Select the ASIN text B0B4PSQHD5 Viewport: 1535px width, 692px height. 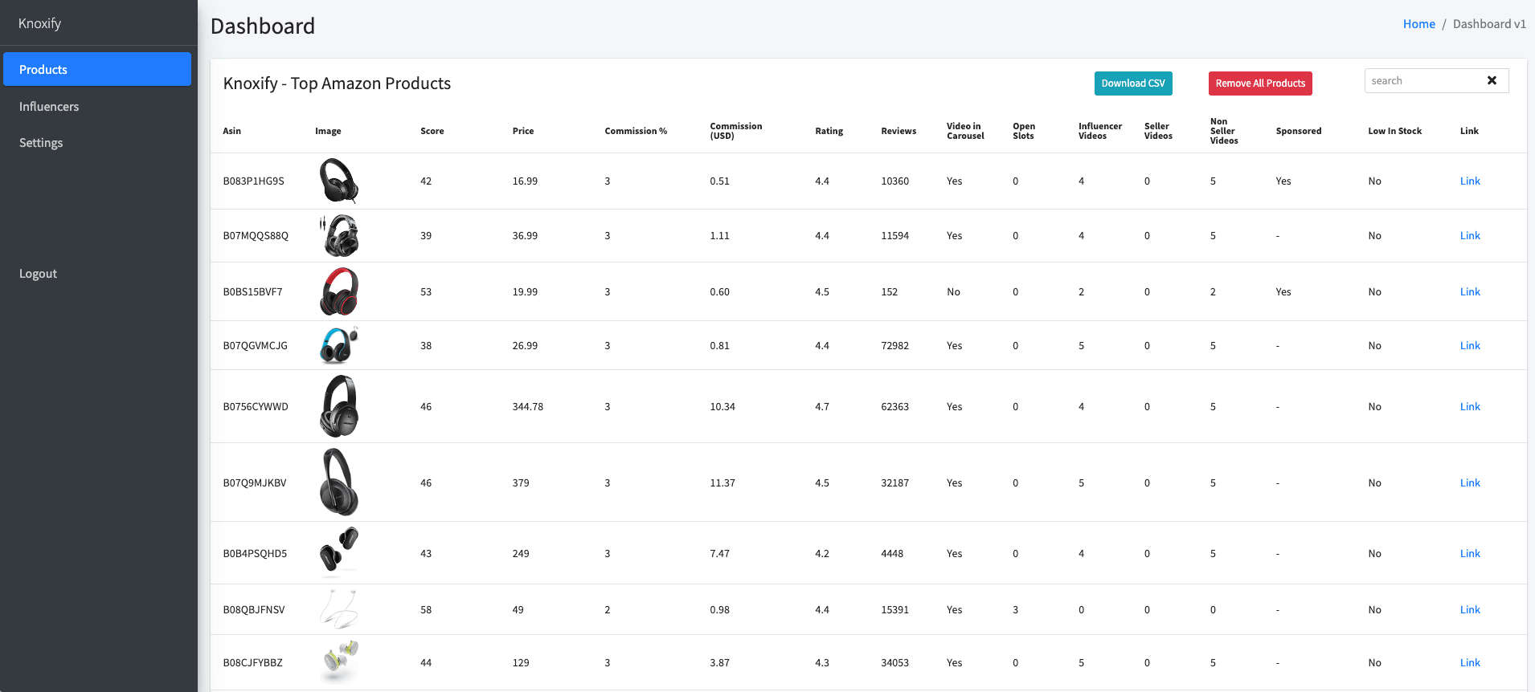coord(255,553)
